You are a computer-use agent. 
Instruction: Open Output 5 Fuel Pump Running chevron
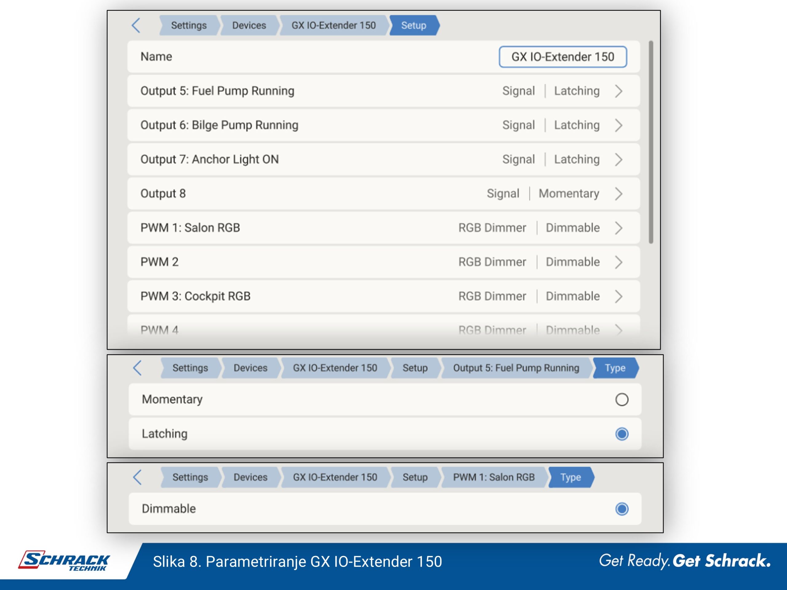[x=619, y=91]
